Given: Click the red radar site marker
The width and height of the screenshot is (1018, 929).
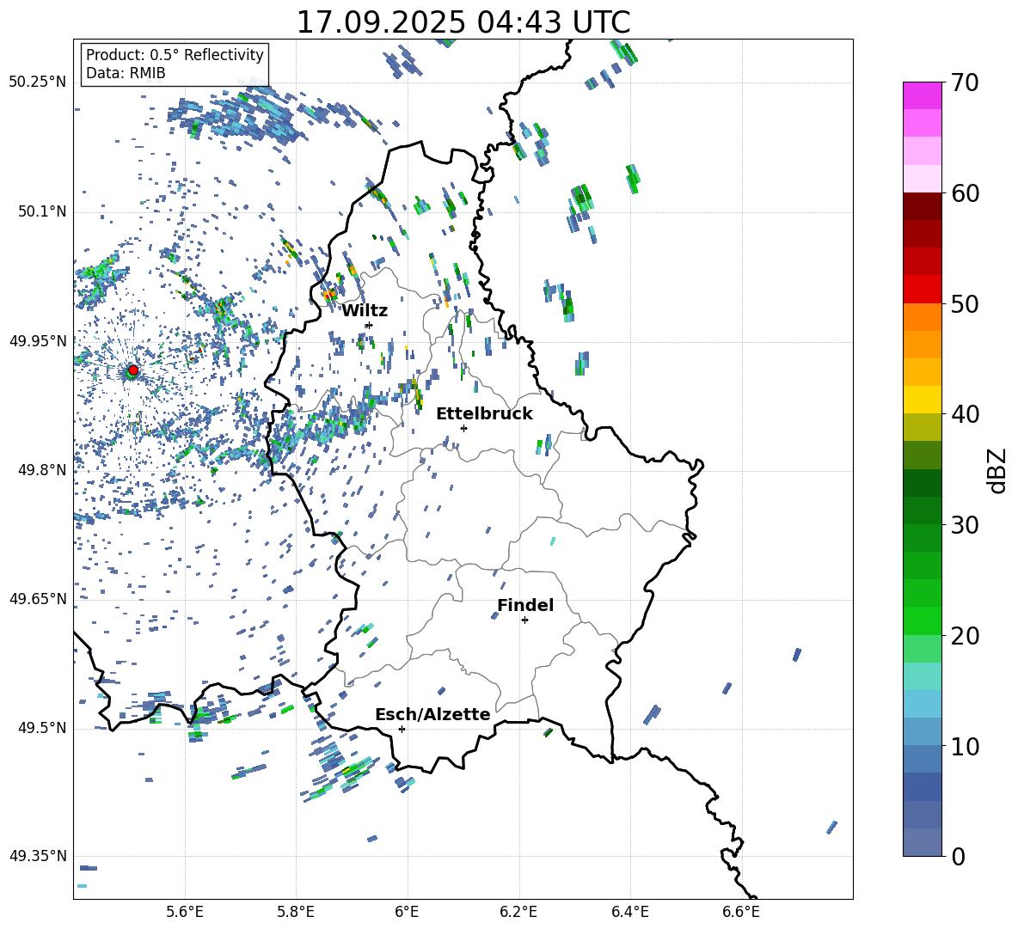Looking at the screenshot, I should [132, 370].
